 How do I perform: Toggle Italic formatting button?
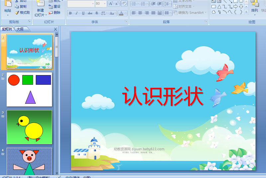point(77,13)
